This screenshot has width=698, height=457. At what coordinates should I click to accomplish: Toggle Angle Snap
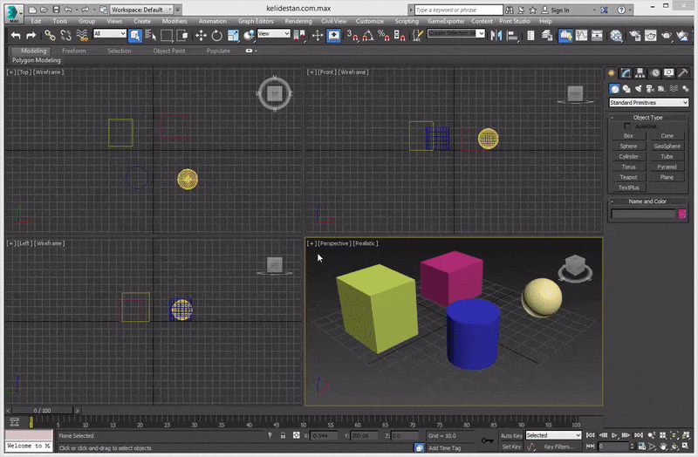click(367, 35)
